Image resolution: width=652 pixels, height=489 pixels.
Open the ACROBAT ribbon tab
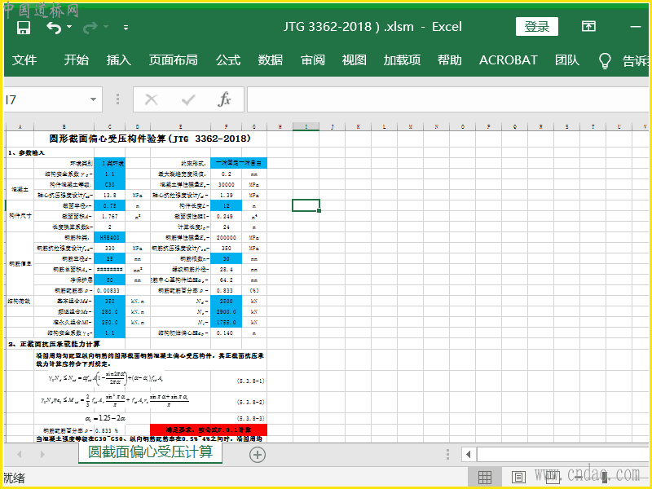click(508, 60)
